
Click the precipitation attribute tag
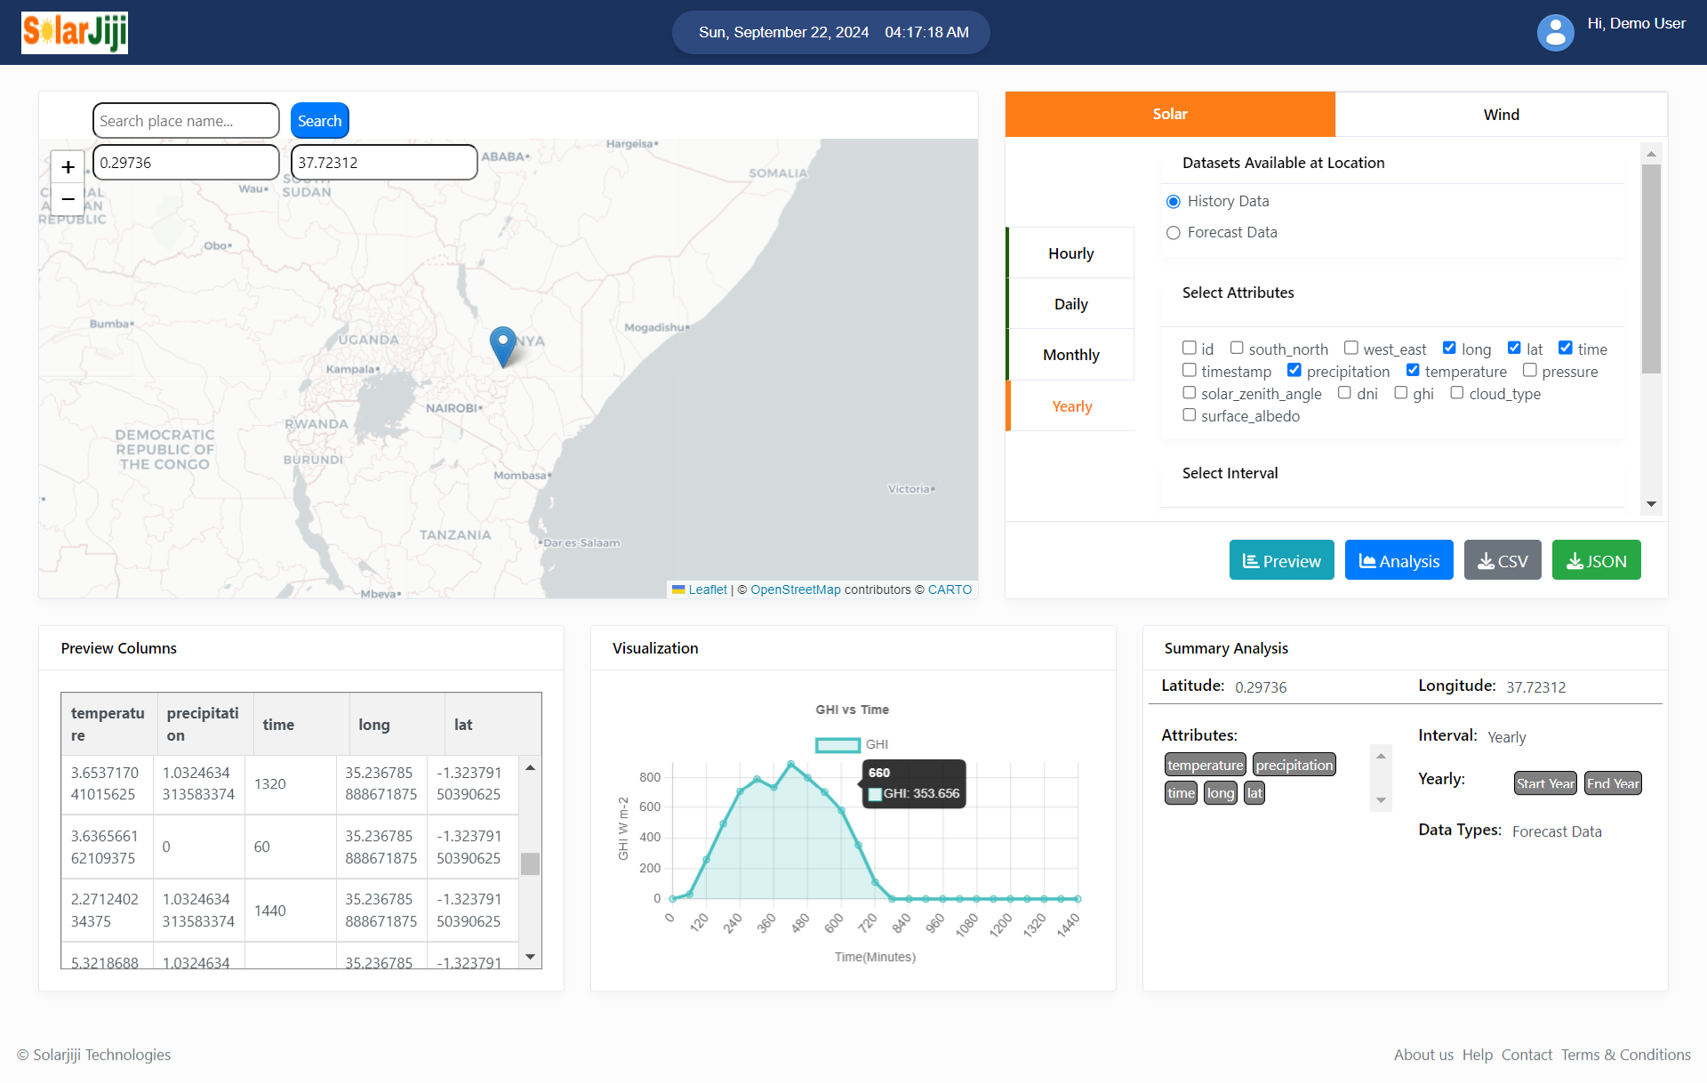pos(1294,765)
